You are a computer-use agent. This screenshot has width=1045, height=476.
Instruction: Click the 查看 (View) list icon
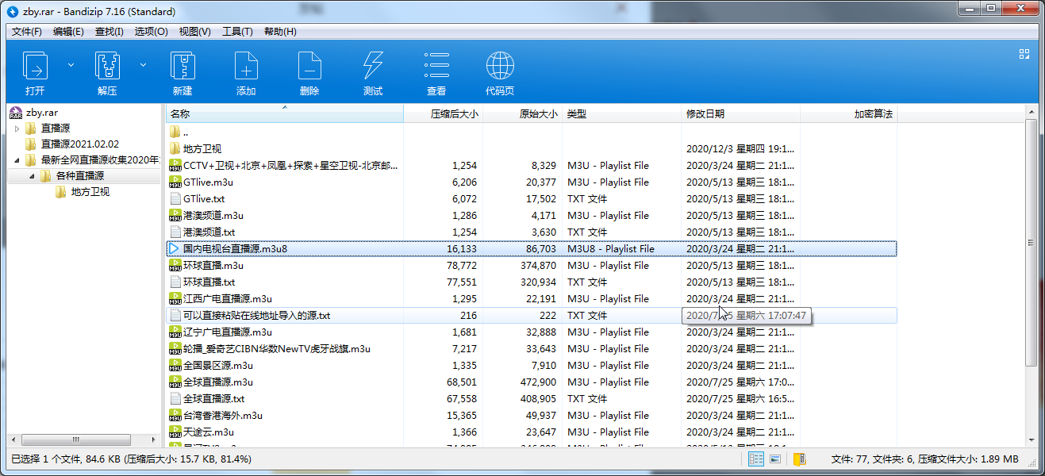tap(436, 66)
